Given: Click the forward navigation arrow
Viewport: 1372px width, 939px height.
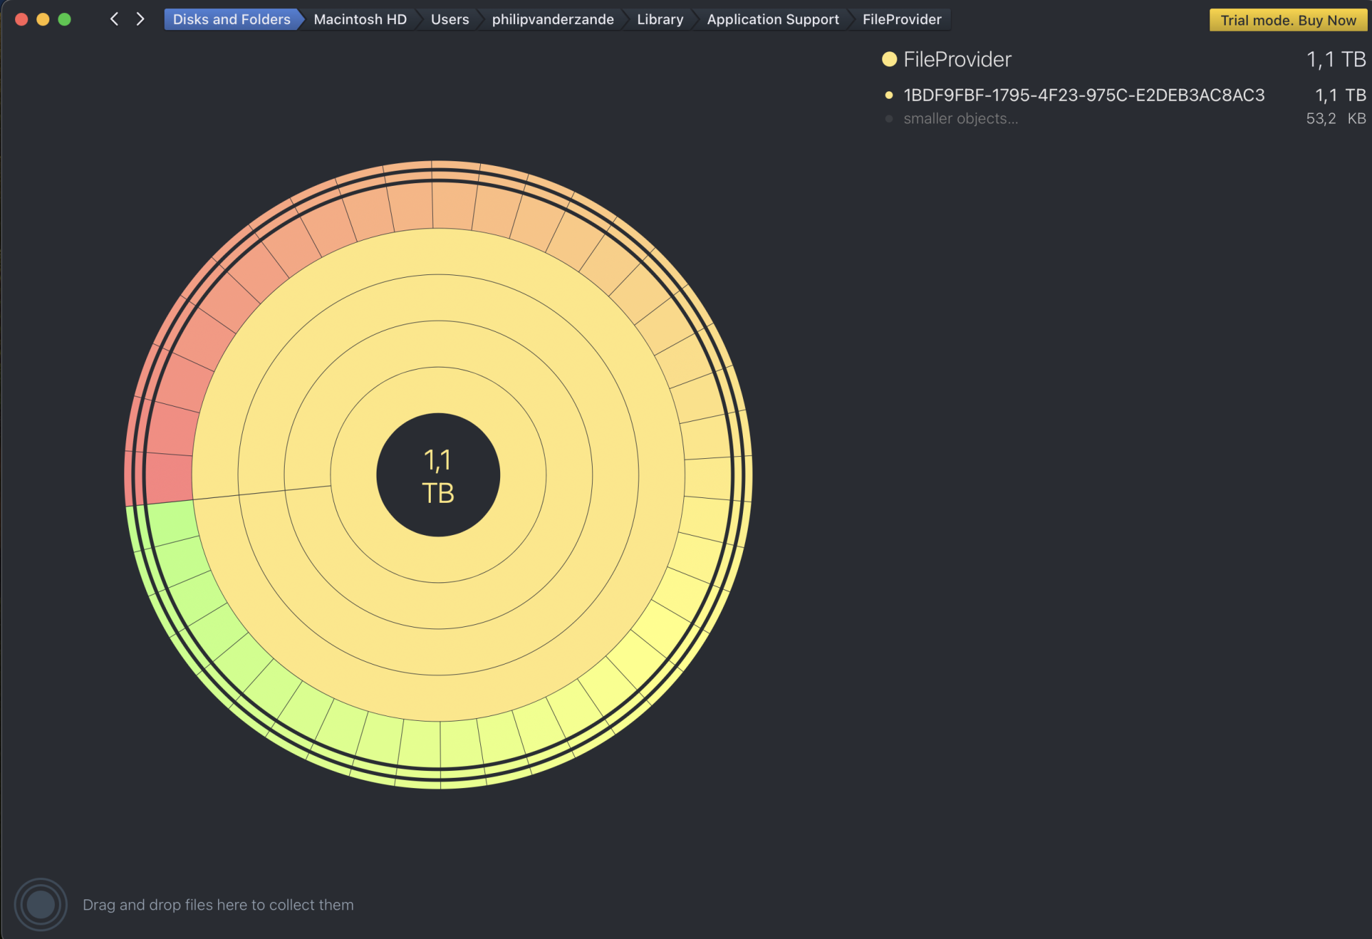Looking at the screenshot, I should [x=141, y=19].
